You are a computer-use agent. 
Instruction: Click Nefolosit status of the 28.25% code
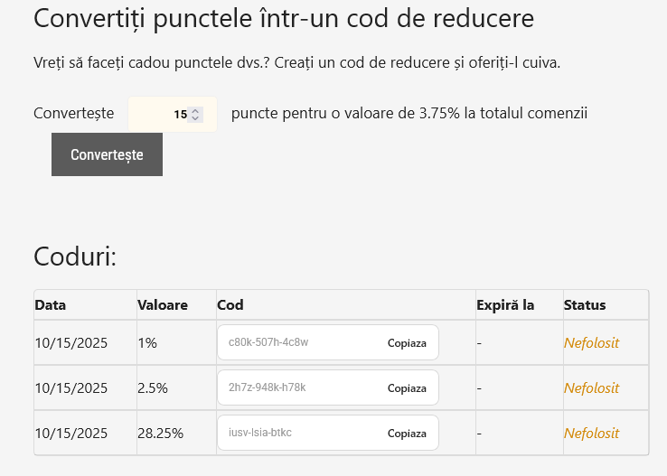tap(591, 434)
